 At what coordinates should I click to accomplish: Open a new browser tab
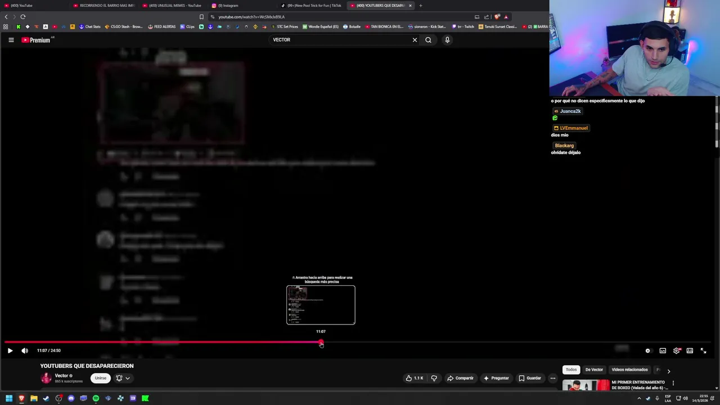[420, 6]
